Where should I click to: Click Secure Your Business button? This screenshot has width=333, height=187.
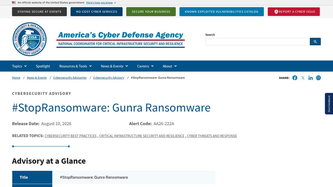151,12
